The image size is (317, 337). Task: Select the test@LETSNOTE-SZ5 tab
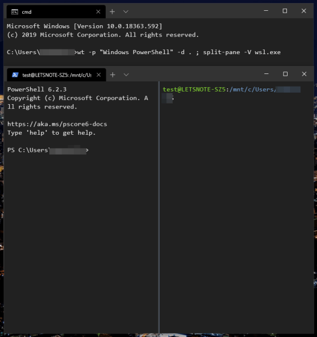click(56, 75)
